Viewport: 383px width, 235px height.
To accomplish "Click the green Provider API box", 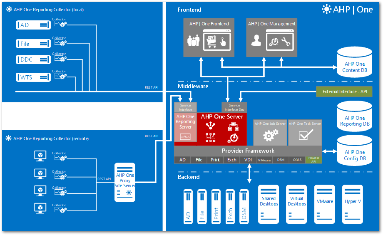I will coord(313,160).
